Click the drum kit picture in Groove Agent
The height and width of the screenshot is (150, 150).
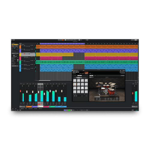[106, 89]
